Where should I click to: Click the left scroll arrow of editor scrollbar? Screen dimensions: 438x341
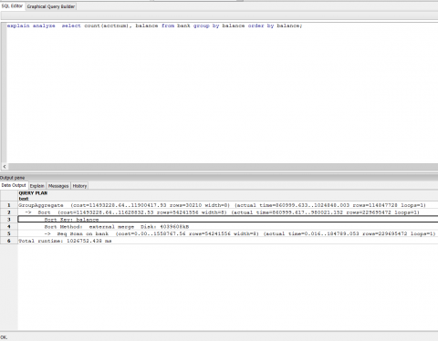point(5,166)
